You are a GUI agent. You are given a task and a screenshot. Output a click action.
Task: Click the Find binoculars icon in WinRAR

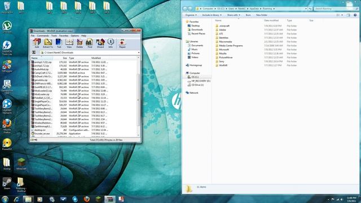point(90,43)
